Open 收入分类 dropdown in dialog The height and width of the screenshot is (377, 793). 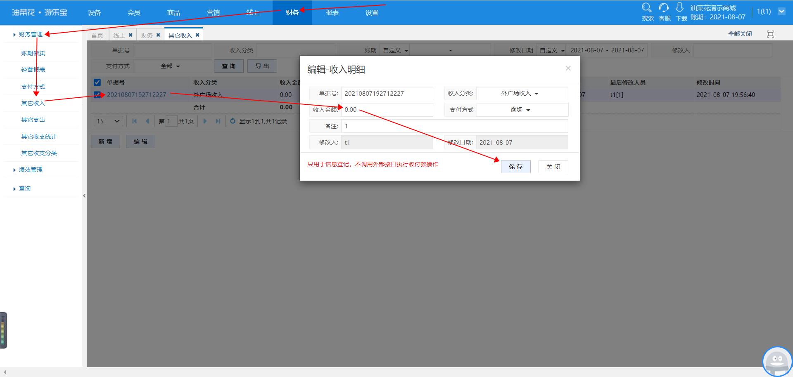pos(522,94)
